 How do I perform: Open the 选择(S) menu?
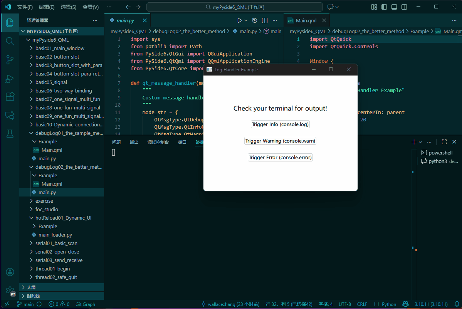point(68,7)
